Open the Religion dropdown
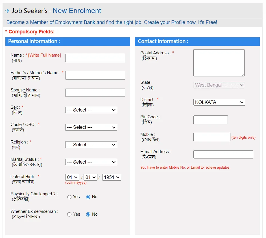266x238 pixels. 91,145
